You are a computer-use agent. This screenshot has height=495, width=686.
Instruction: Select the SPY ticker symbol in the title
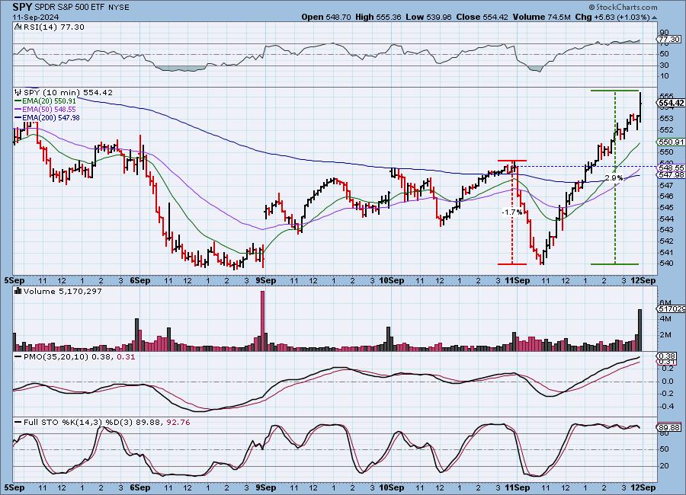[x=22, y=7]
